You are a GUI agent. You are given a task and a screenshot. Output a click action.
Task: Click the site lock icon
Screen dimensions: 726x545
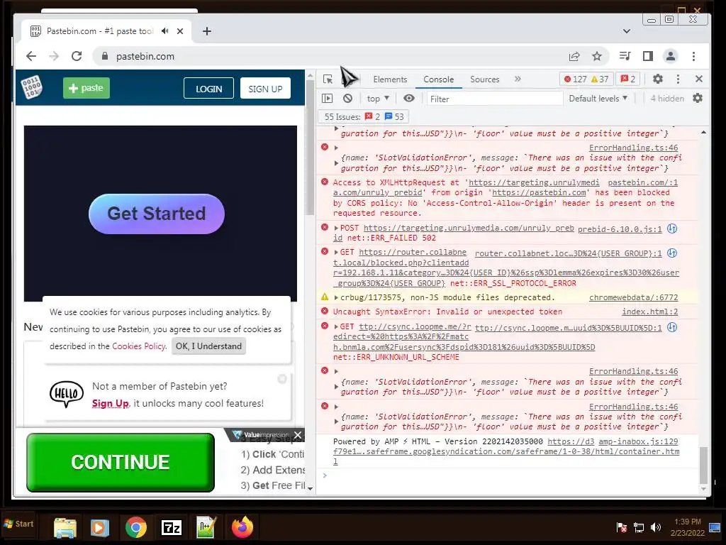pyautogui.click(x=105, y=56)
